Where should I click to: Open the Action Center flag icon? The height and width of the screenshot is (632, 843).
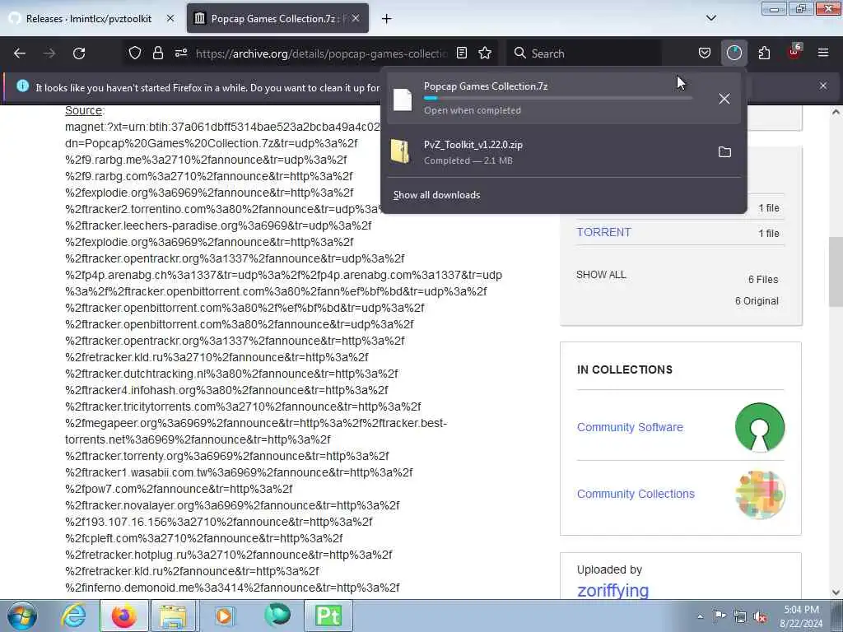(x=720, y=616)
